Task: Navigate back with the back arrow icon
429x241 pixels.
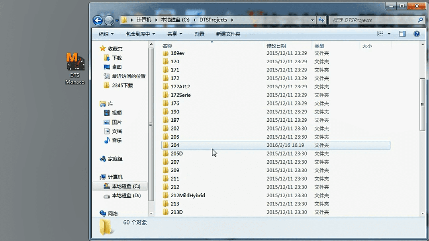Action: click(97, 20)
